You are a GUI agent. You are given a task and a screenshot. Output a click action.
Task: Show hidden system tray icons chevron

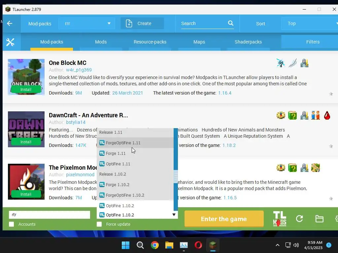pyautogui.click(x=278, y=245)
